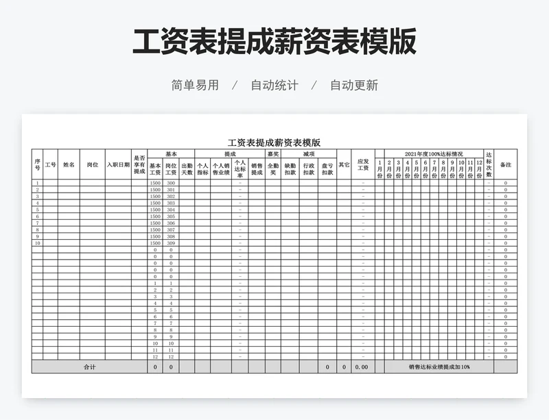Image resolution: width=549 pixels, height=420 pixels.
Task: Click the 岗位工资 cell showing 306
Action: point(171,223)
